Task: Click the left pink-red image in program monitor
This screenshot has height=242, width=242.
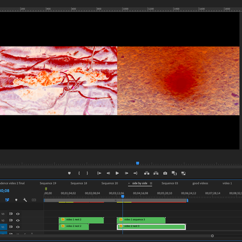Action: 58,81
